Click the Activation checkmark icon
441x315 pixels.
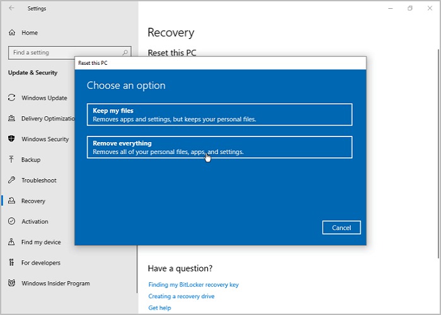pyautogui.click(x=12, y=221)
